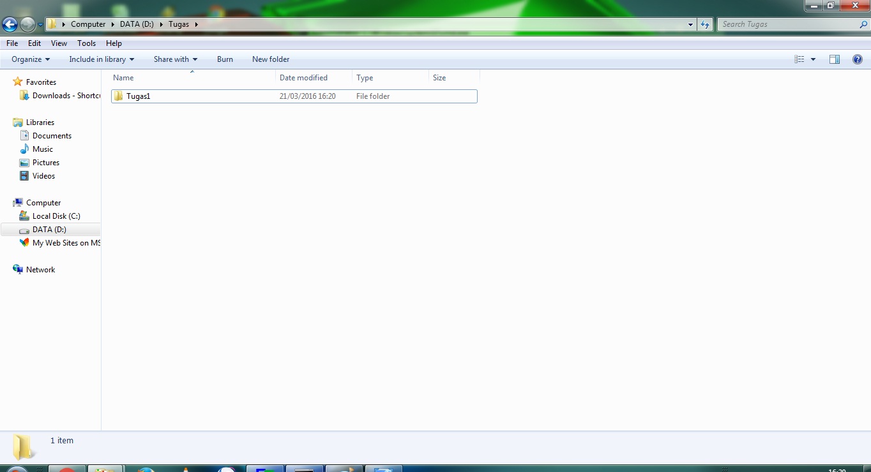Create a New folder
Image resolution: width=871 pixels, height=472 pixels.
tap(270, 59)
